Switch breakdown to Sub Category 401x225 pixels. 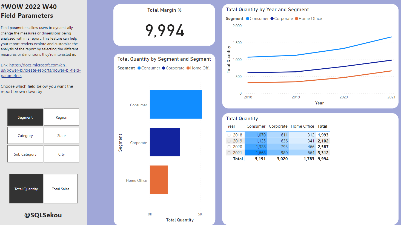(x=25, y=154)
